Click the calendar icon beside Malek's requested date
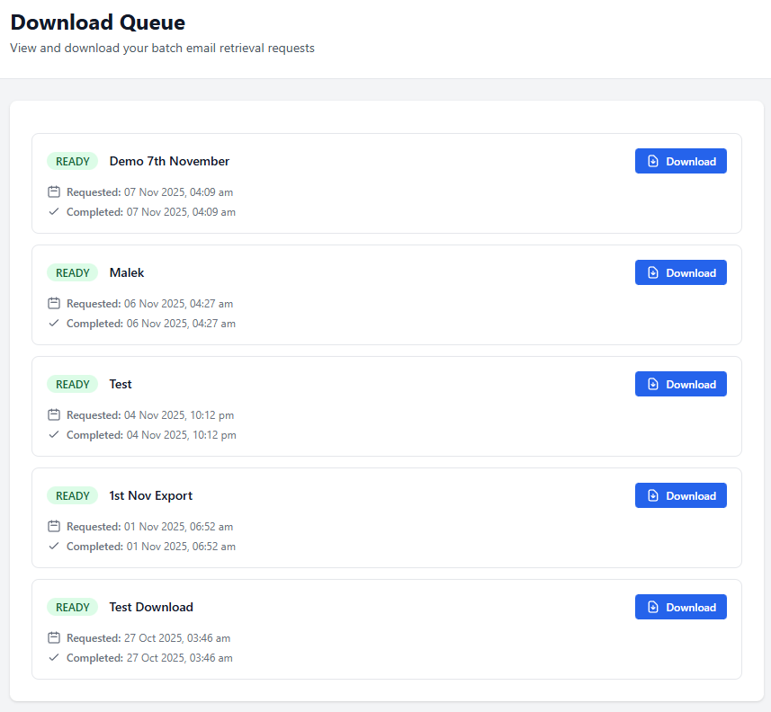The image size is (771, 712). point(53,303)
